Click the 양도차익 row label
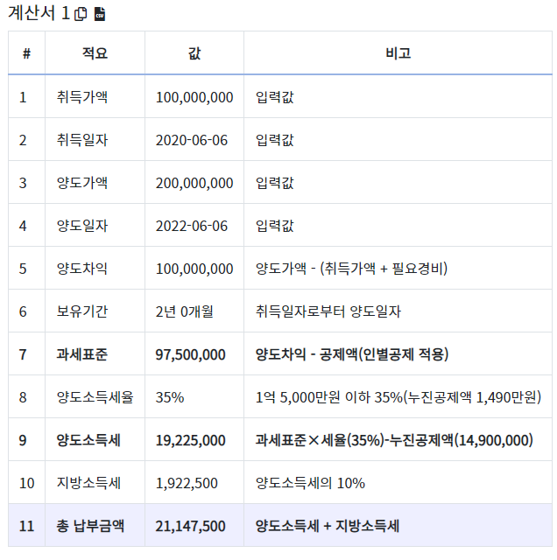The image size is (557, 560). point(81,269)
